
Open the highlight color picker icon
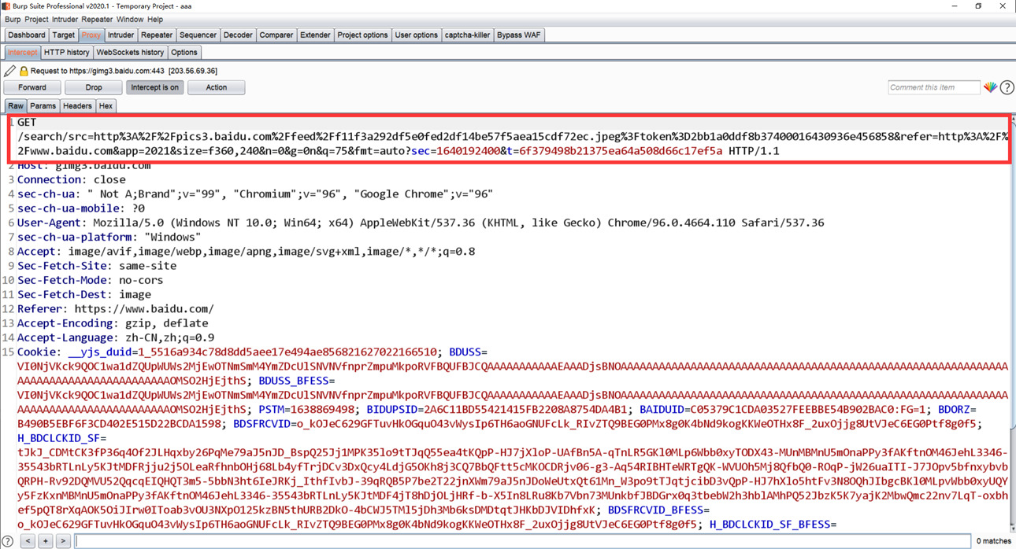pyautogui.click(x=990, y=87)
